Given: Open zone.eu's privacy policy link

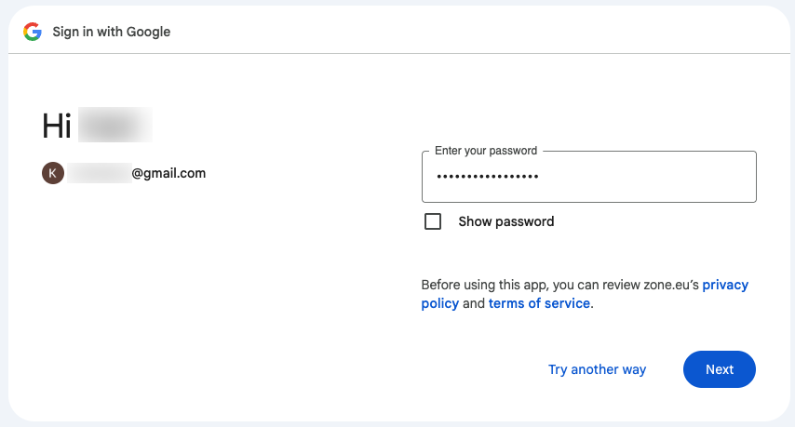Looking at the screenshot, I should (724, 285).
